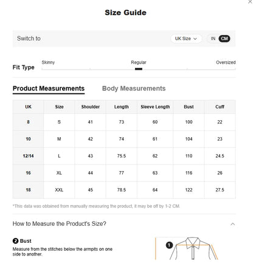Collapse How to Measure the Product's Size section
The width and height of the screenshot is (253, 264).
[233, 224]
